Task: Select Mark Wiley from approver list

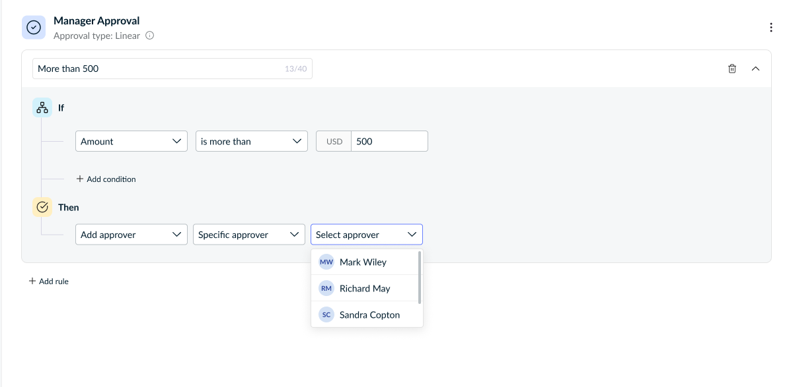Action: click(363, 262)
